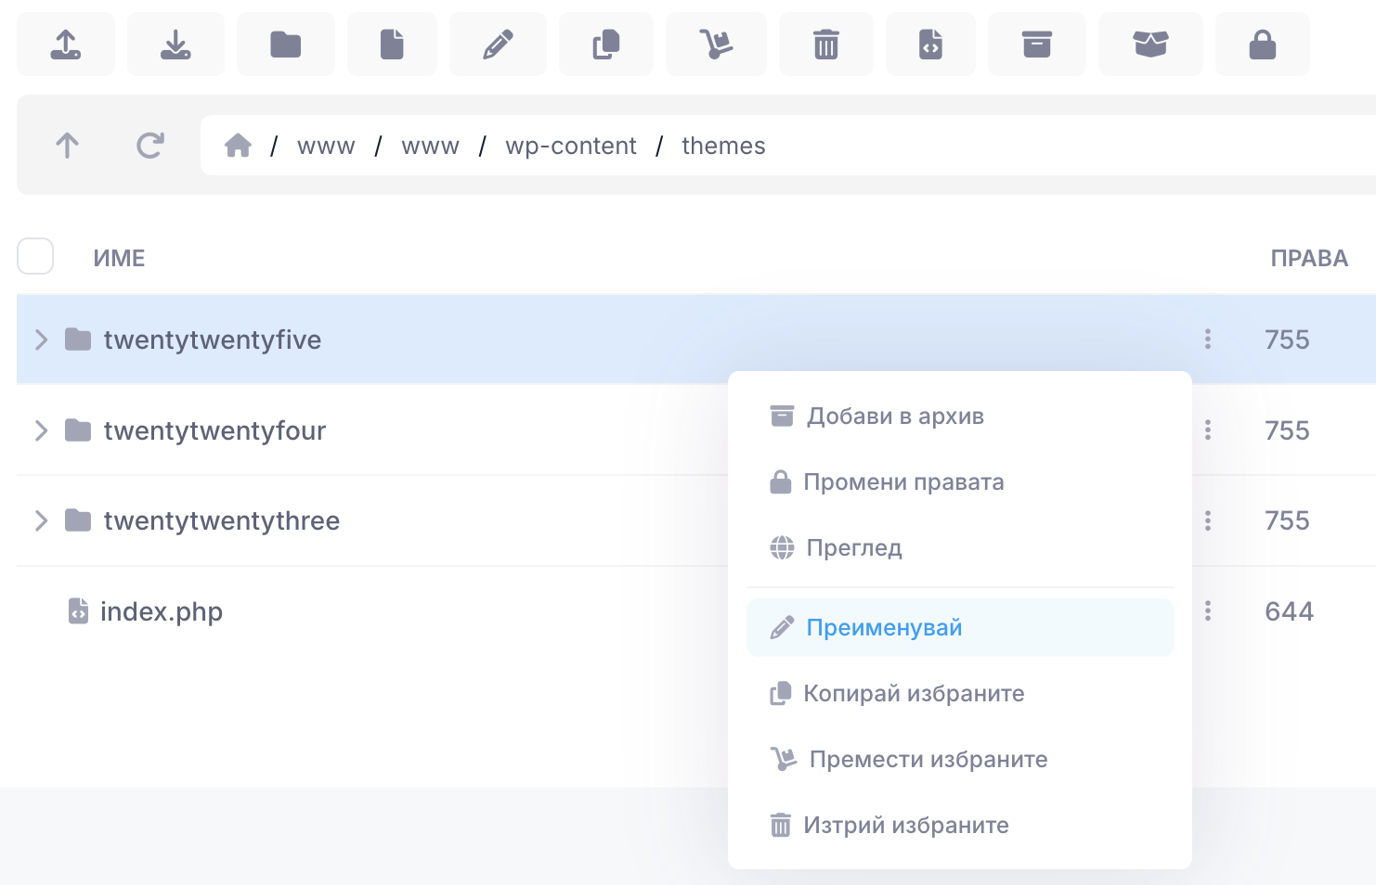Create a new file via toolbar icon
Viewport: 1376px width, 885px height.
point(392,45)
